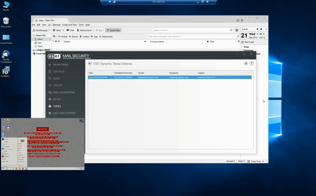Viewport: 316px width, 196px height.
Task: Click the Subject column header in ESET table
Action: click(201, 73)
